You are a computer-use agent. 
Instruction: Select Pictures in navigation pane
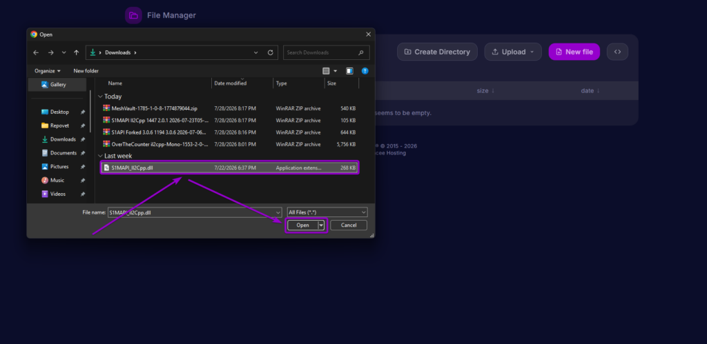pos(59,167)
